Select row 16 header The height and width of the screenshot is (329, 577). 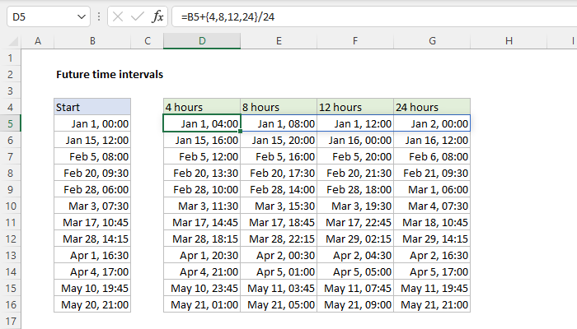click(11, 304)
